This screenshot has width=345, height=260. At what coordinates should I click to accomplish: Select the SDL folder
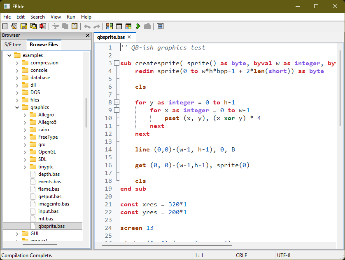coord(42,159)
